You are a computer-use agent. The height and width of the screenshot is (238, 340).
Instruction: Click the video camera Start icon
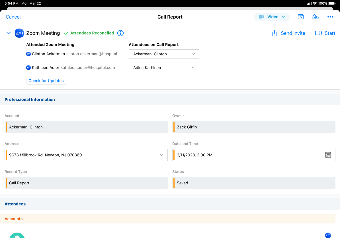pos(318,33)
